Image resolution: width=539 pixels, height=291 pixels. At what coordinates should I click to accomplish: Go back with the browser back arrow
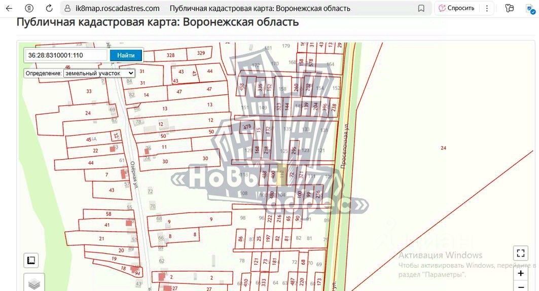(9, 8)
